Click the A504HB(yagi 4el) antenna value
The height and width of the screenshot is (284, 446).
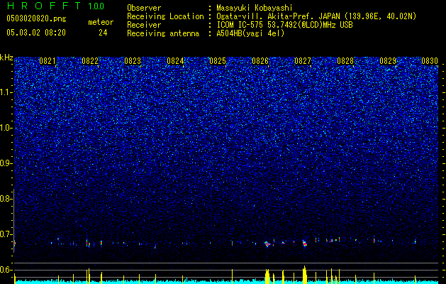(x=250, y=33)
